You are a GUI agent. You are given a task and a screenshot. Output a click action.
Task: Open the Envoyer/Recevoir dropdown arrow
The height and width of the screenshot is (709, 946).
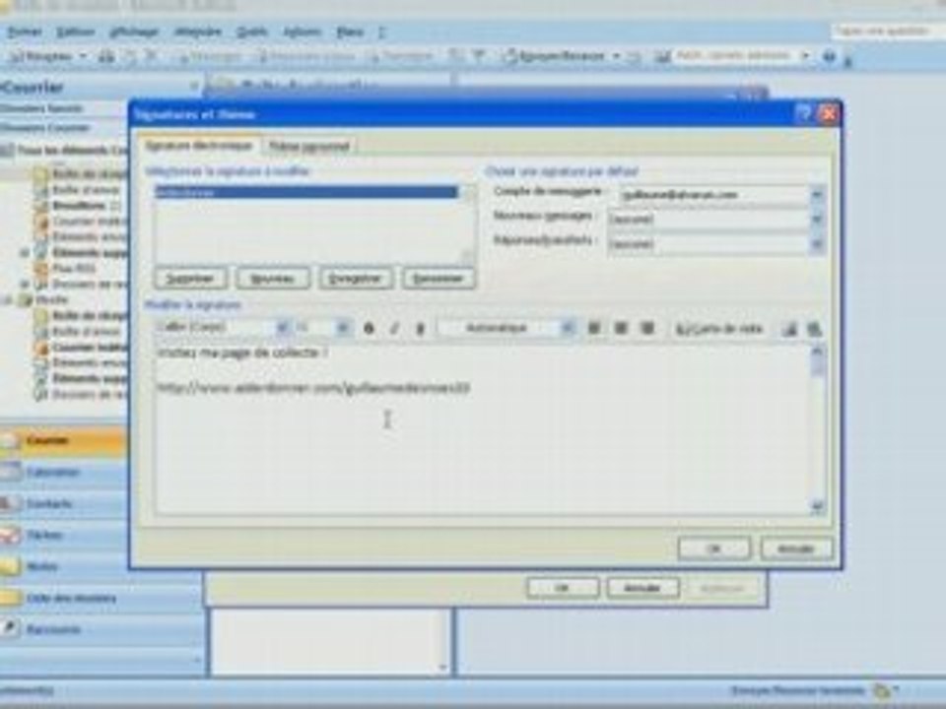pyautogui.click(x=617, y=57)
